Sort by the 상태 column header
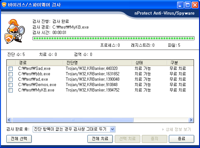Image resolution: width=200 pixels, height=148 pixels. click(x=150, y=63)
